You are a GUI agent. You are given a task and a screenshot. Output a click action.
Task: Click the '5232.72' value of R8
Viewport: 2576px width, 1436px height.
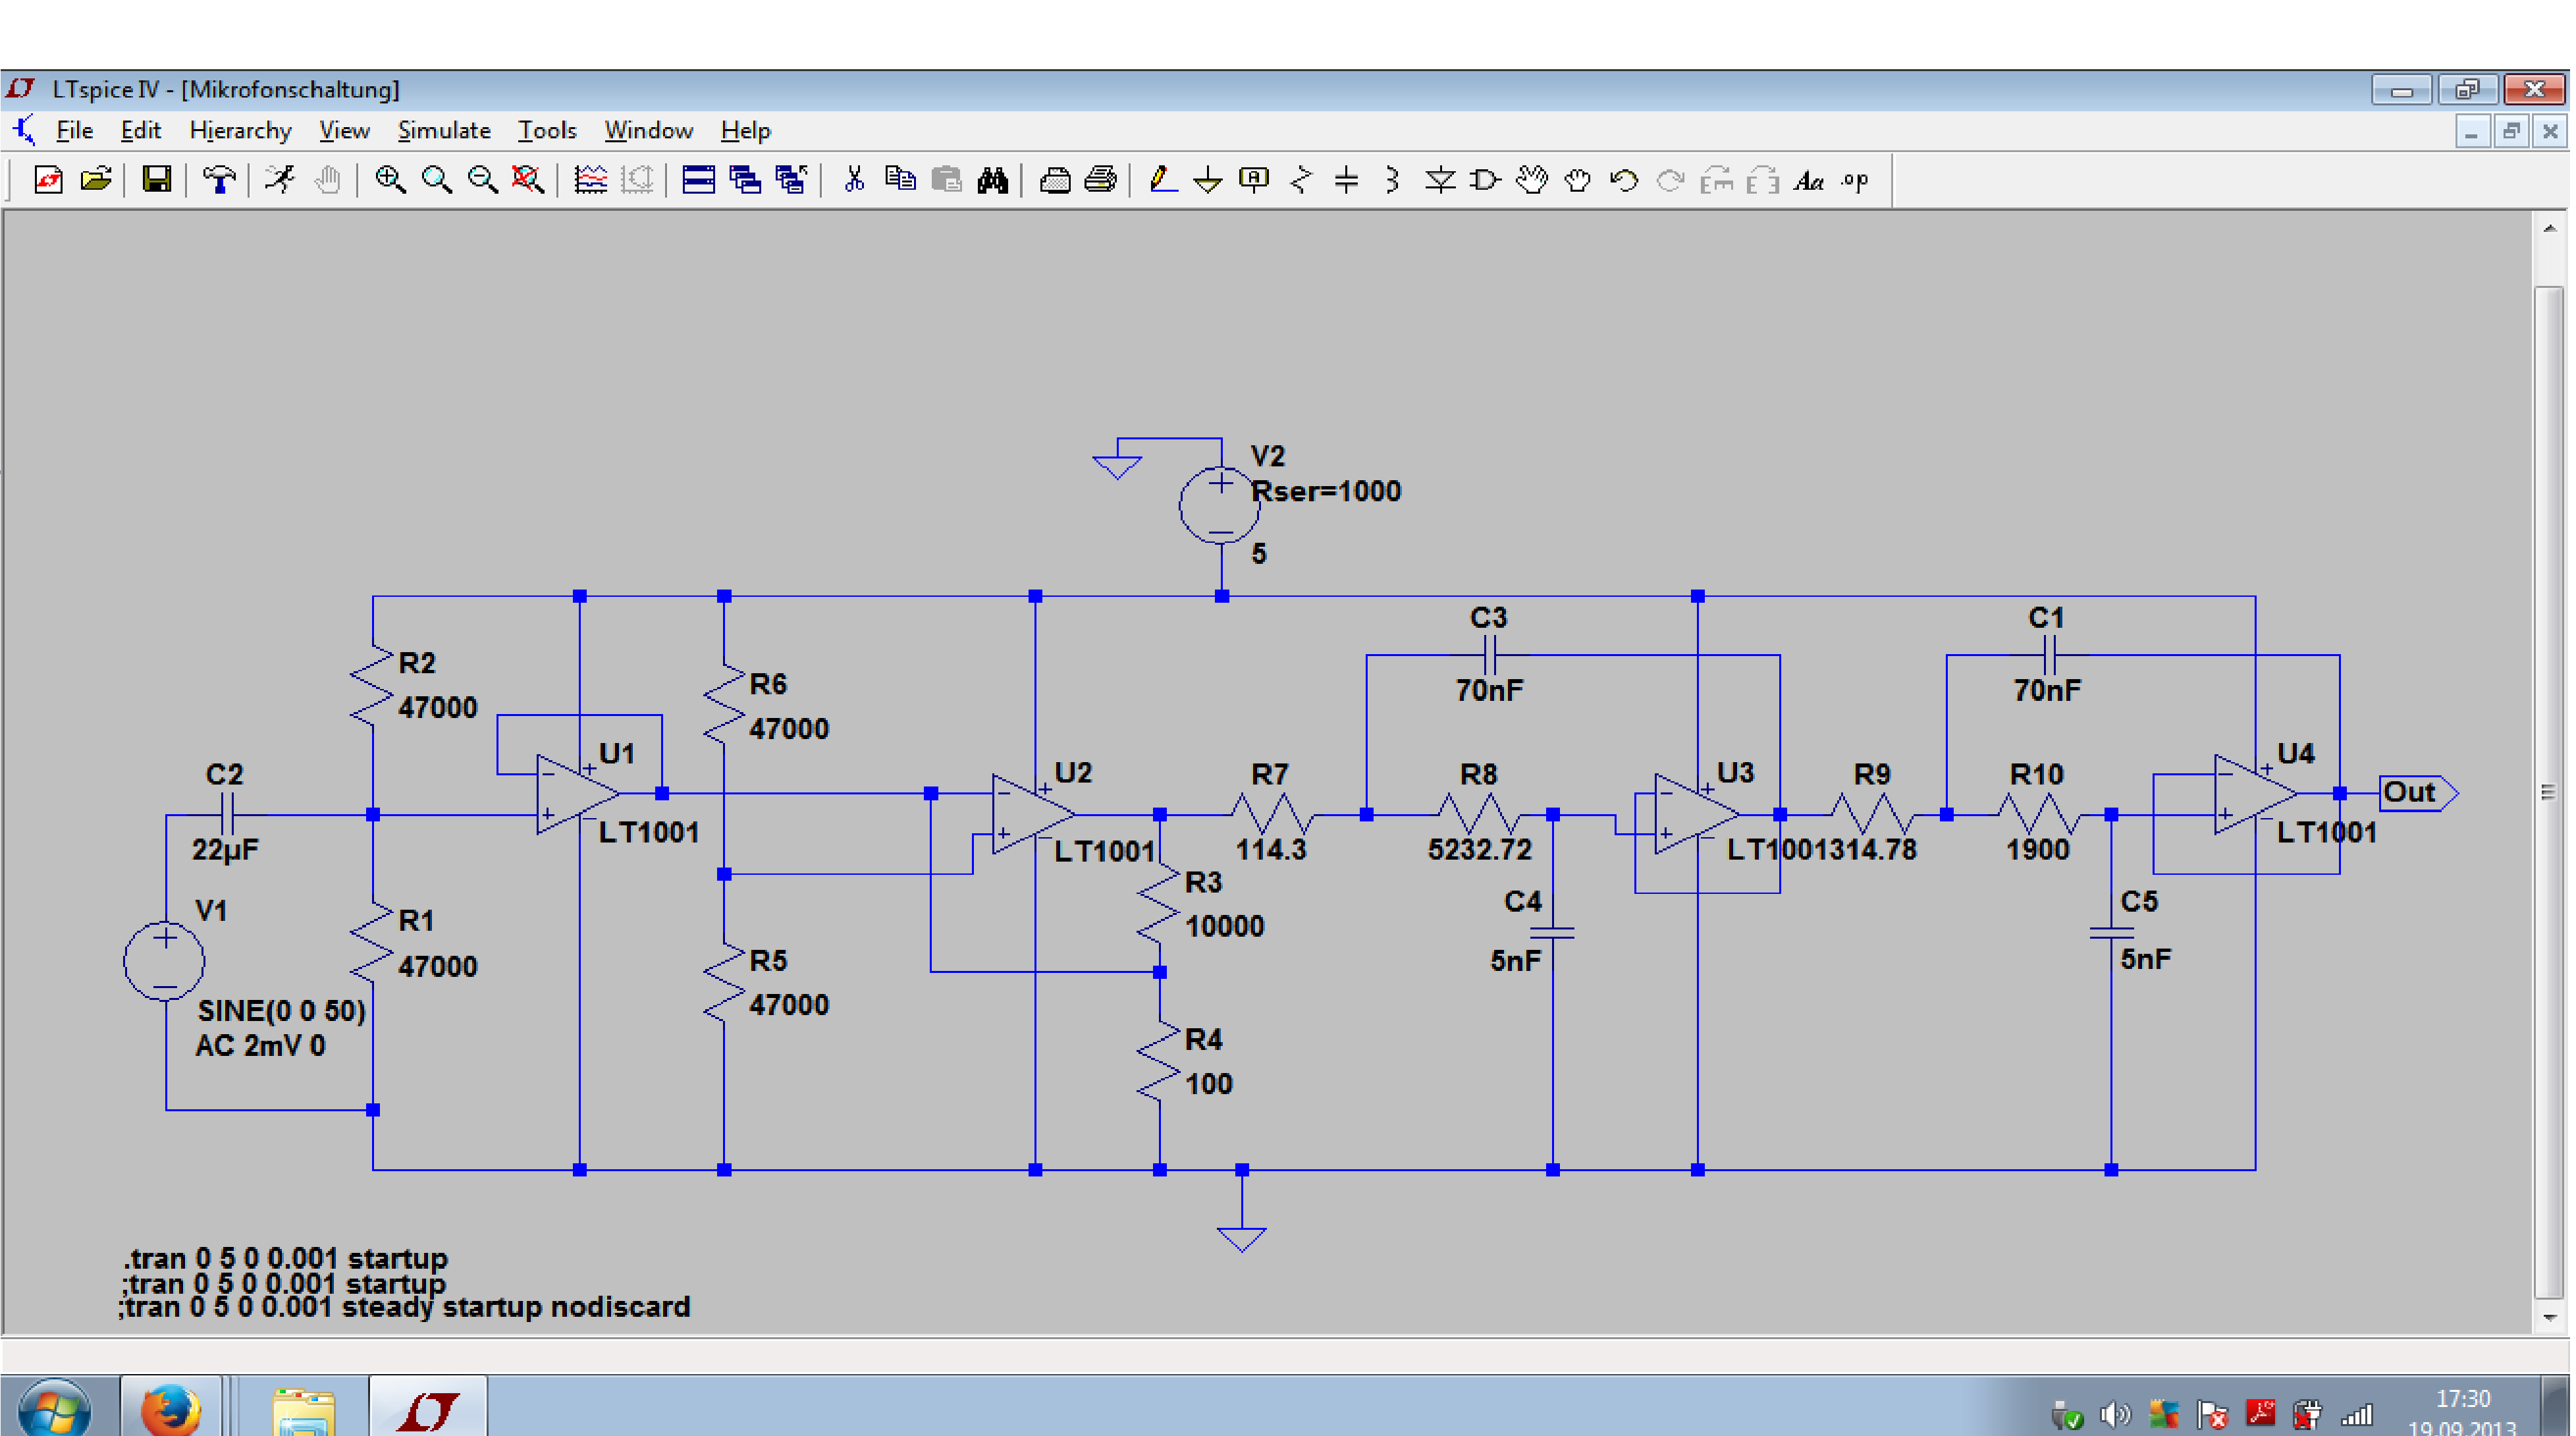tap(1479, 850)
